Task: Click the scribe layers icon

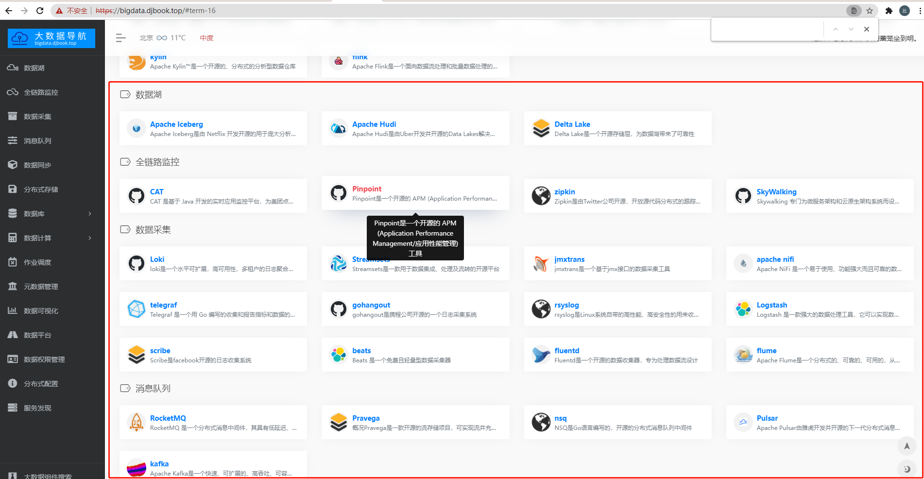Action: tap(136, 355)
